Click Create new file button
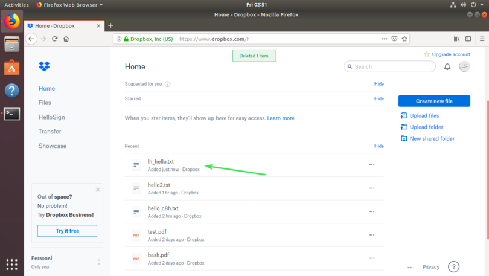Screen dimensions: 489x276 pyautogui.click(x=434, y=101)
